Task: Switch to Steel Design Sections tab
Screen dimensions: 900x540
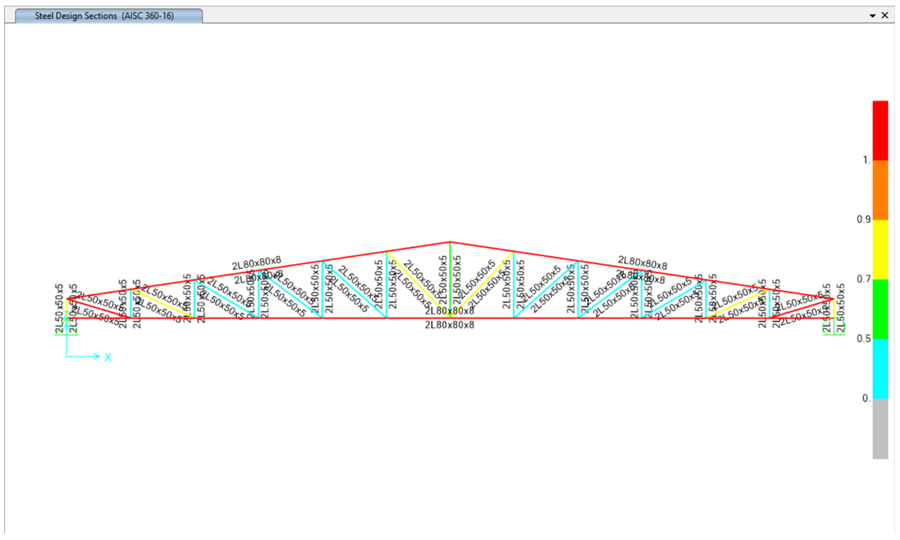Action: tap(104, 16)
